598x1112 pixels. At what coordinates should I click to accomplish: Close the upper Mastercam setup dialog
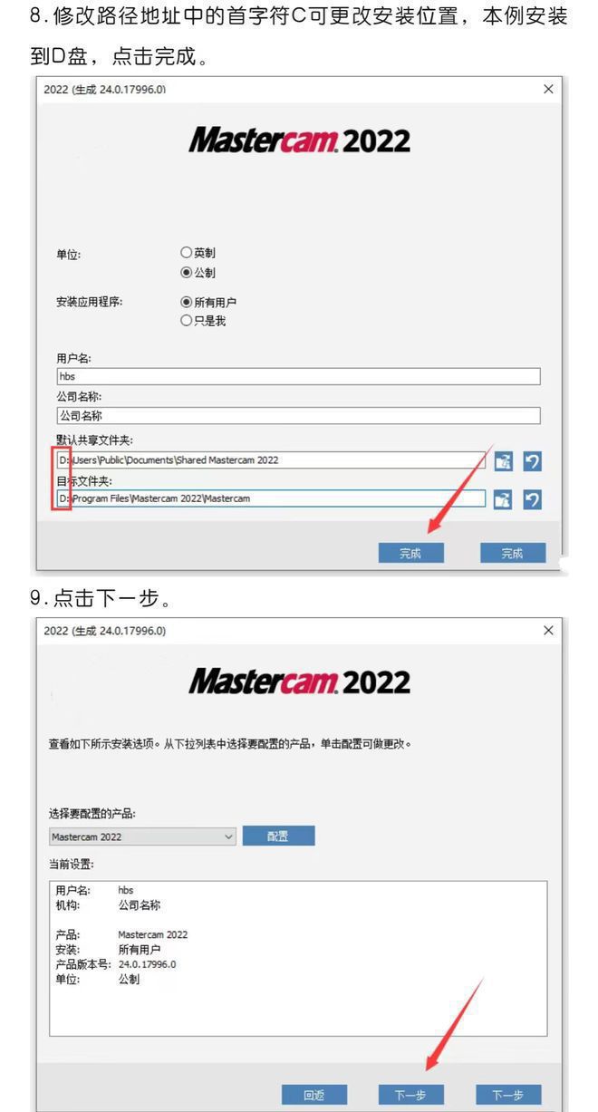(548, 90)
